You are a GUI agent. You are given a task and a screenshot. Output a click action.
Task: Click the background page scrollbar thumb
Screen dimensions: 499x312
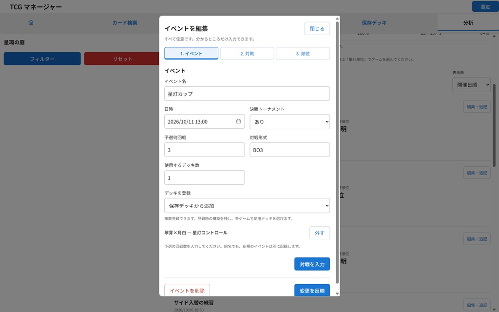pyautogui.click(x=494, y=125)
